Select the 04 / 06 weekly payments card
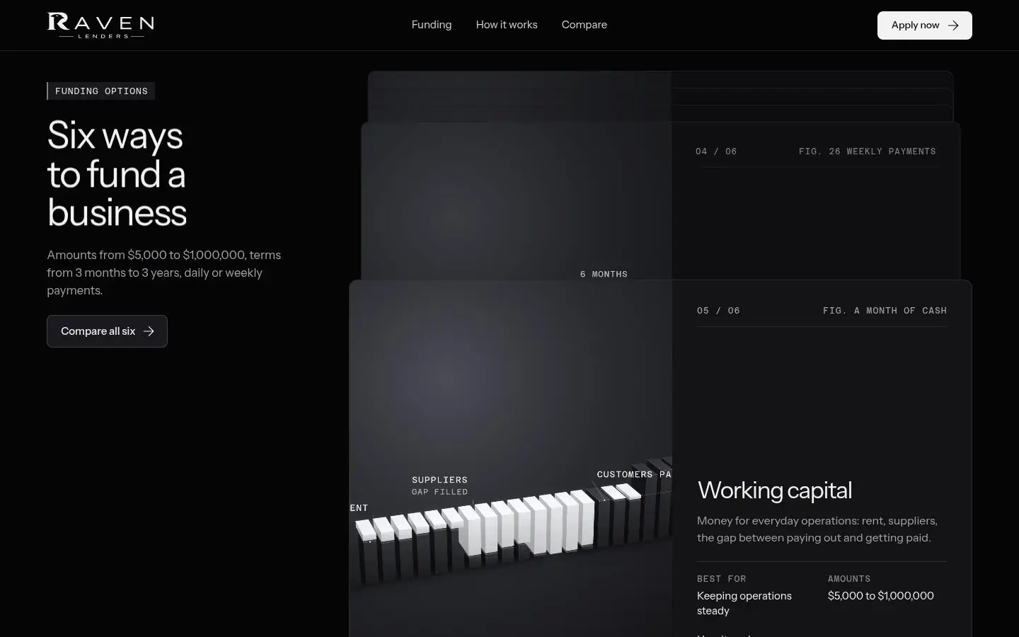Screen dimensions: 1019x637 [661, 201]
